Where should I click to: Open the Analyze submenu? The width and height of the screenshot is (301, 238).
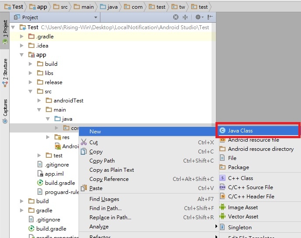[148, 227]
